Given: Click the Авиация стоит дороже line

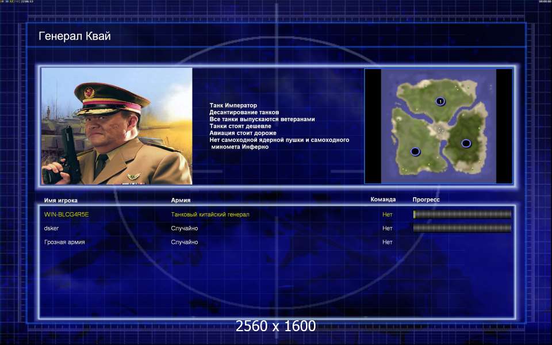Looking at the screenshot, I should [243, 133].
